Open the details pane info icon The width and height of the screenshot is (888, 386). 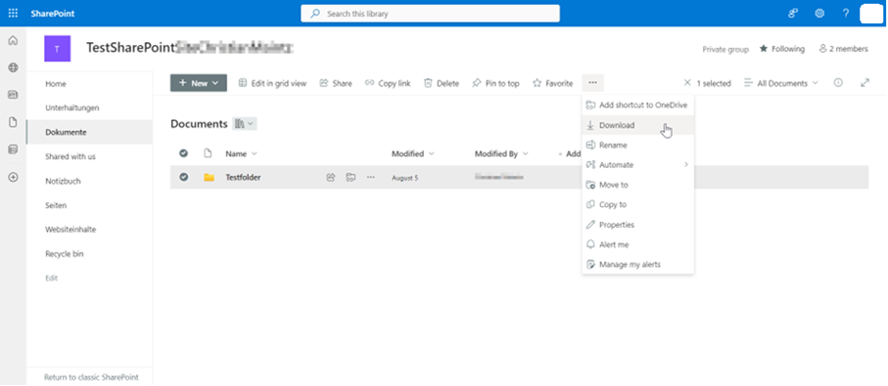coord(838,82)
